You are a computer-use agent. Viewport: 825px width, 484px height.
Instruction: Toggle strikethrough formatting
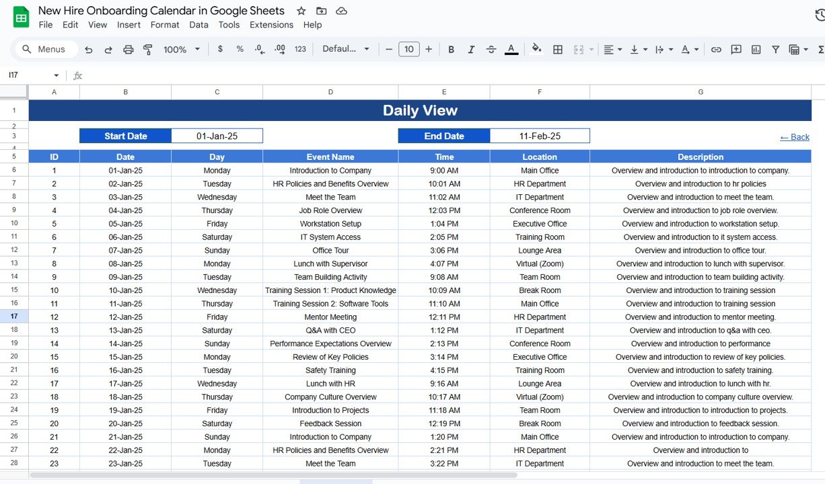click(491, 49)
